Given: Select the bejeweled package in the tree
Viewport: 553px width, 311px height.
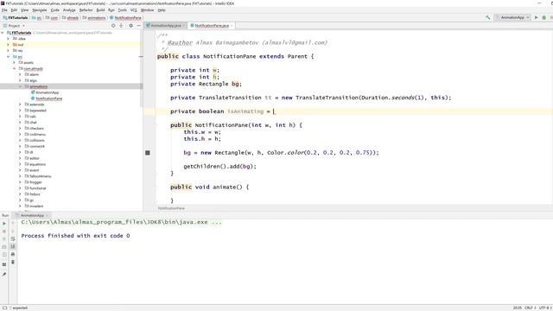Looking at the screenshot, I should point(35,111).
